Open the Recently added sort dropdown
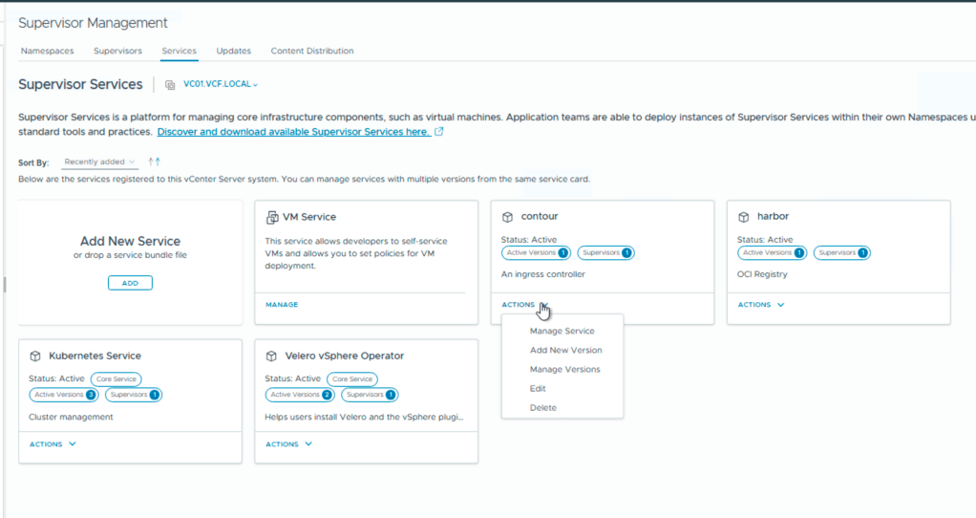Screen dimensions: 976x518 tap(100, 162)
